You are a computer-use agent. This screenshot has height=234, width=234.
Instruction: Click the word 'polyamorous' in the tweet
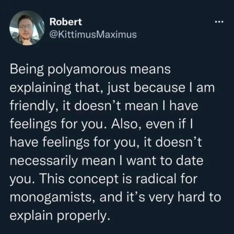[87, 70]
